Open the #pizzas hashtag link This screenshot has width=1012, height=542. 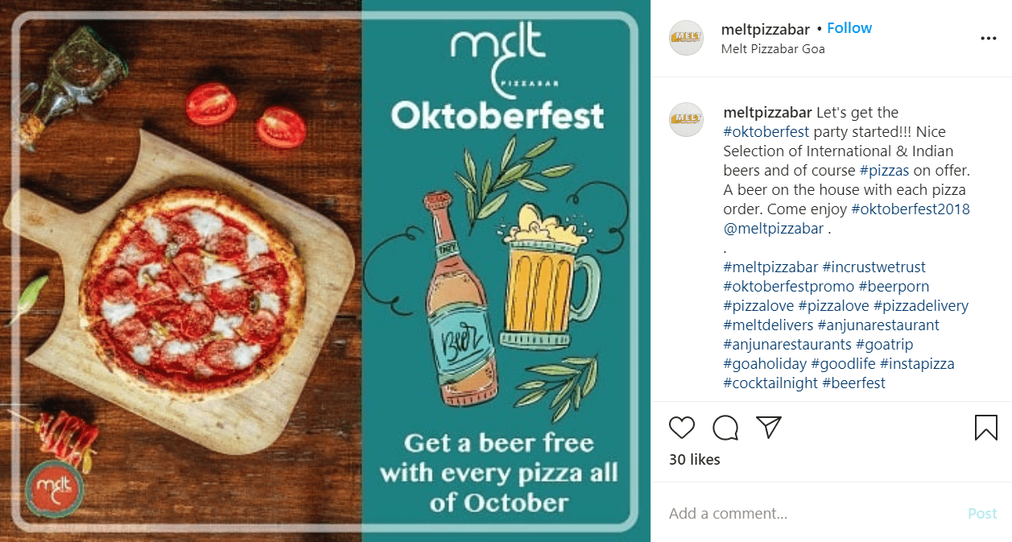889,170
